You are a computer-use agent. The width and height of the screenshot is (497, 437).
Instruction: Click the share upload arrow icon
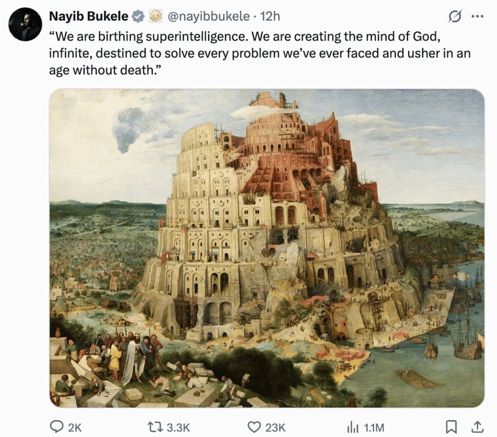[x=477, y=427]
